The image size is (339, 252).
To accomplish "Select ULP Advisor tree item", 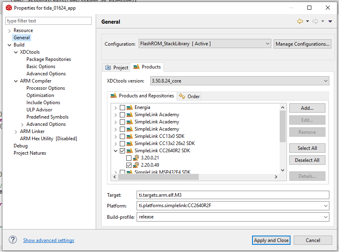I will [x=39, y=110].
